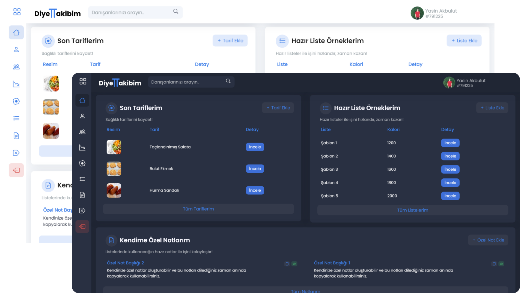This screenshot has height=295, width=524.
Task: Click the Özel Not Ekle button
Action: pos(488,240)
